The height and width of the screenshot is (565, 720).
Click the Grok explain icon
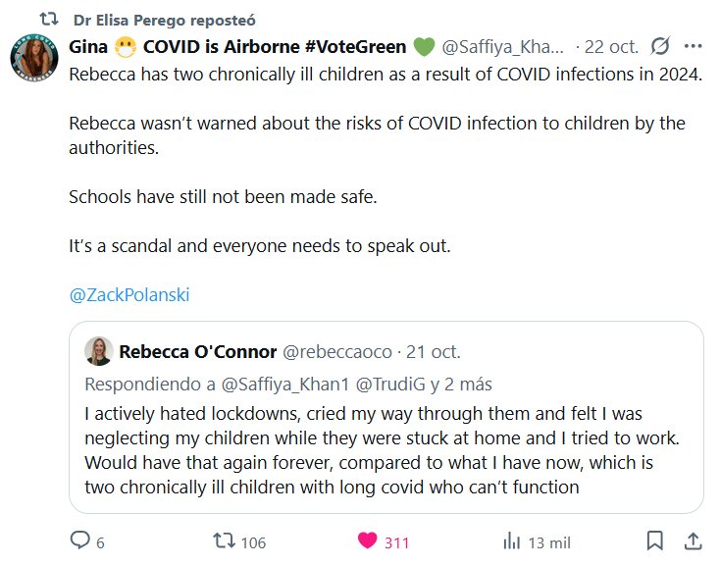[660, 46]
